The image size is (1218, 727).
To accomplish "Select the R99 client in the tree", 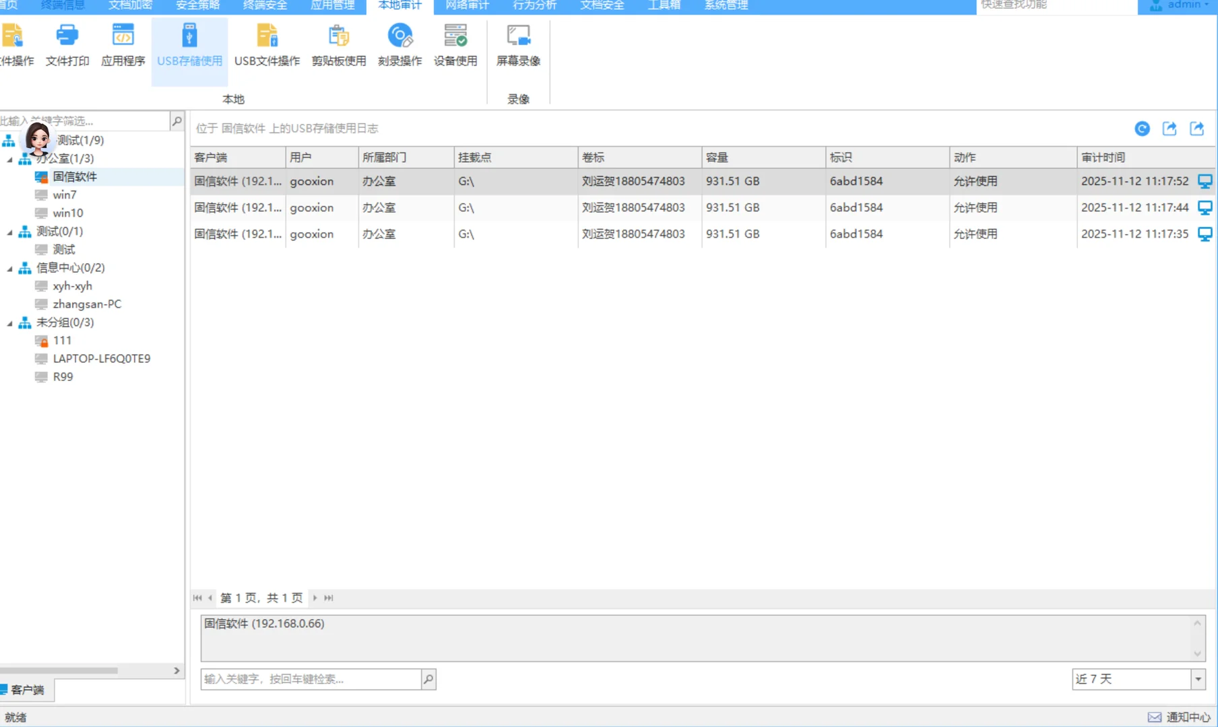I will pyautogui.click(x=63, y=377).
